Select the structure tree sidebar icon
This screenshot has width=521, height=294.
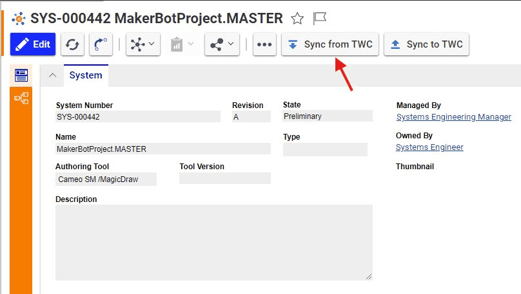coord(21,98)
